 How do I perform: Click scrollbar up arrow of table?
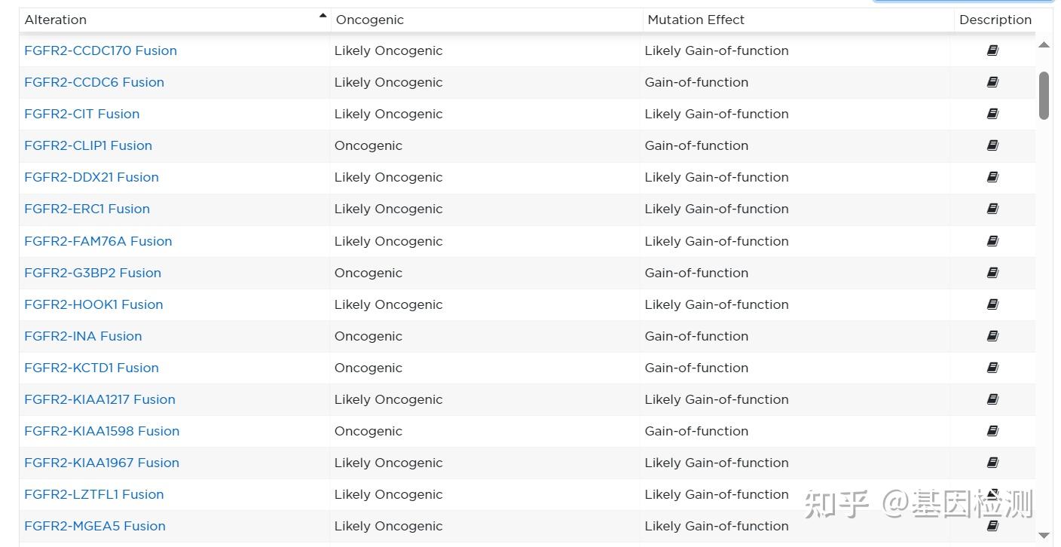[x=1044, y=45]
